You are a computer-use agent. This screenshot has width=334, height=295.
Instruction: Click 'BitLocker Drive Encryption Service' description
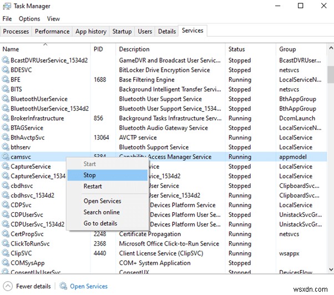[164, 70]
